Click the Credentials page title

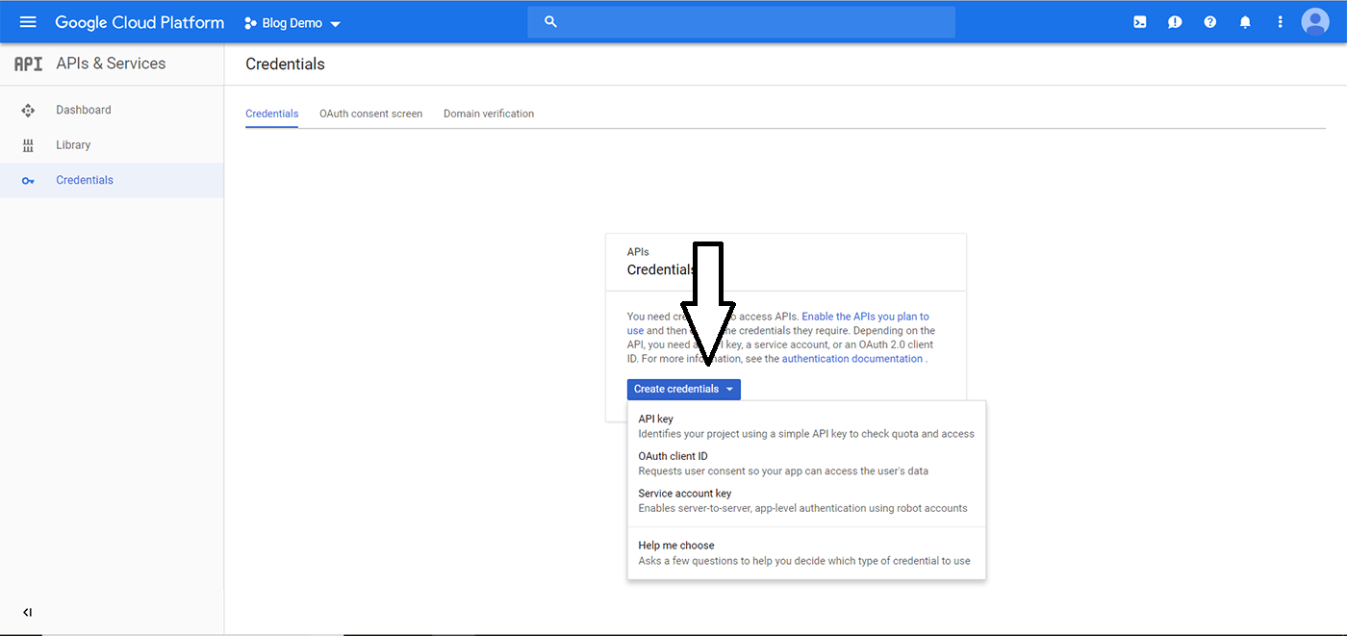(285, 64)
